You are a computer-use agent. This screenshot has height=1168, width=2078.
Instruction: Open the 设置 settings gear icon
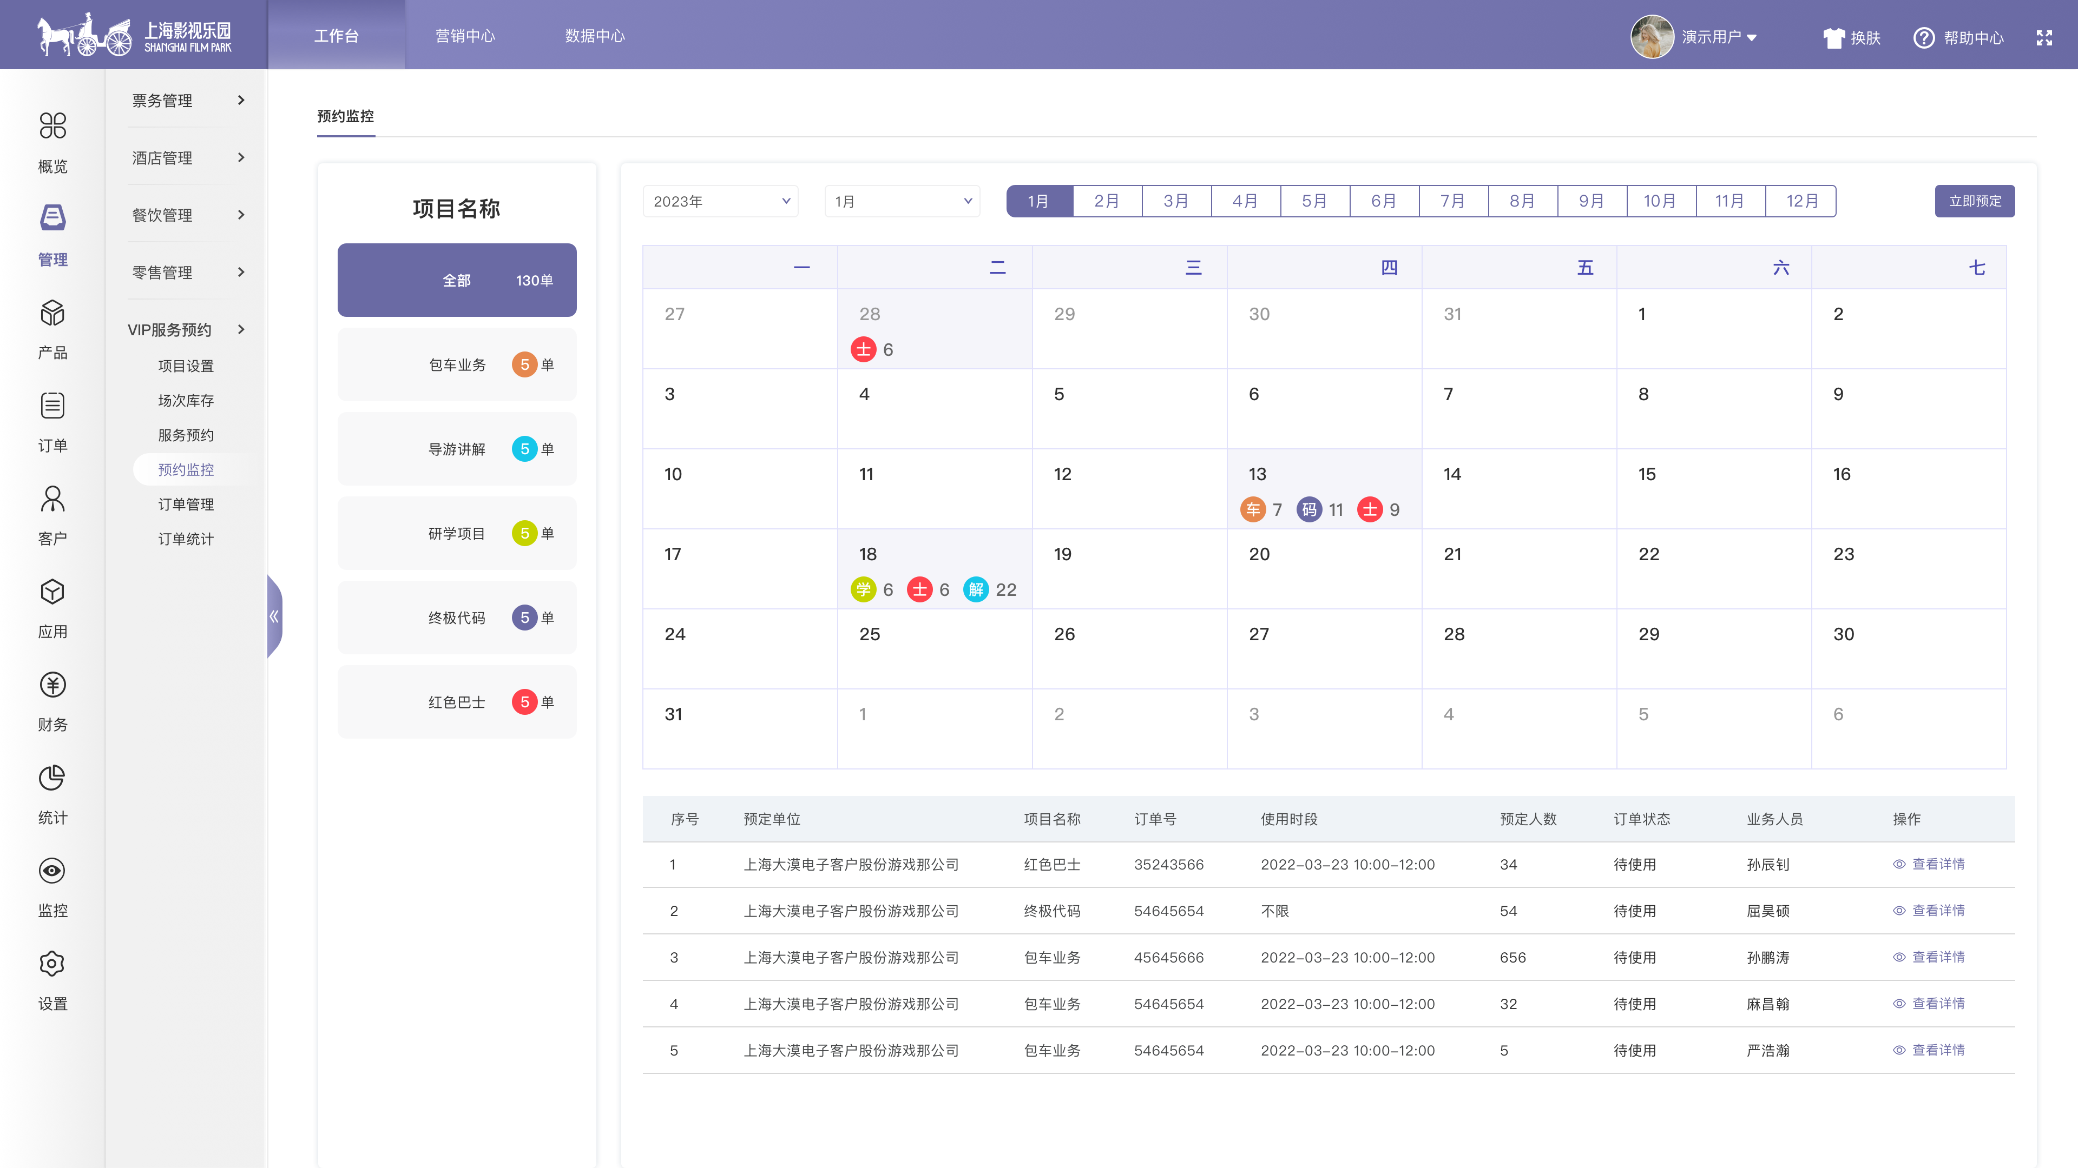click(x=52, y=963)
